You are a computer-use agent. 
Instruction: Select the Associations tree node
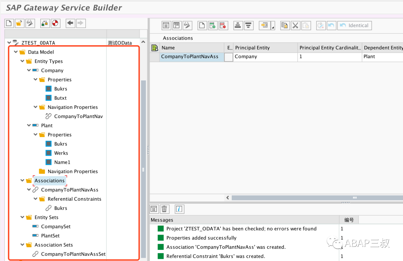coord(50,181)
